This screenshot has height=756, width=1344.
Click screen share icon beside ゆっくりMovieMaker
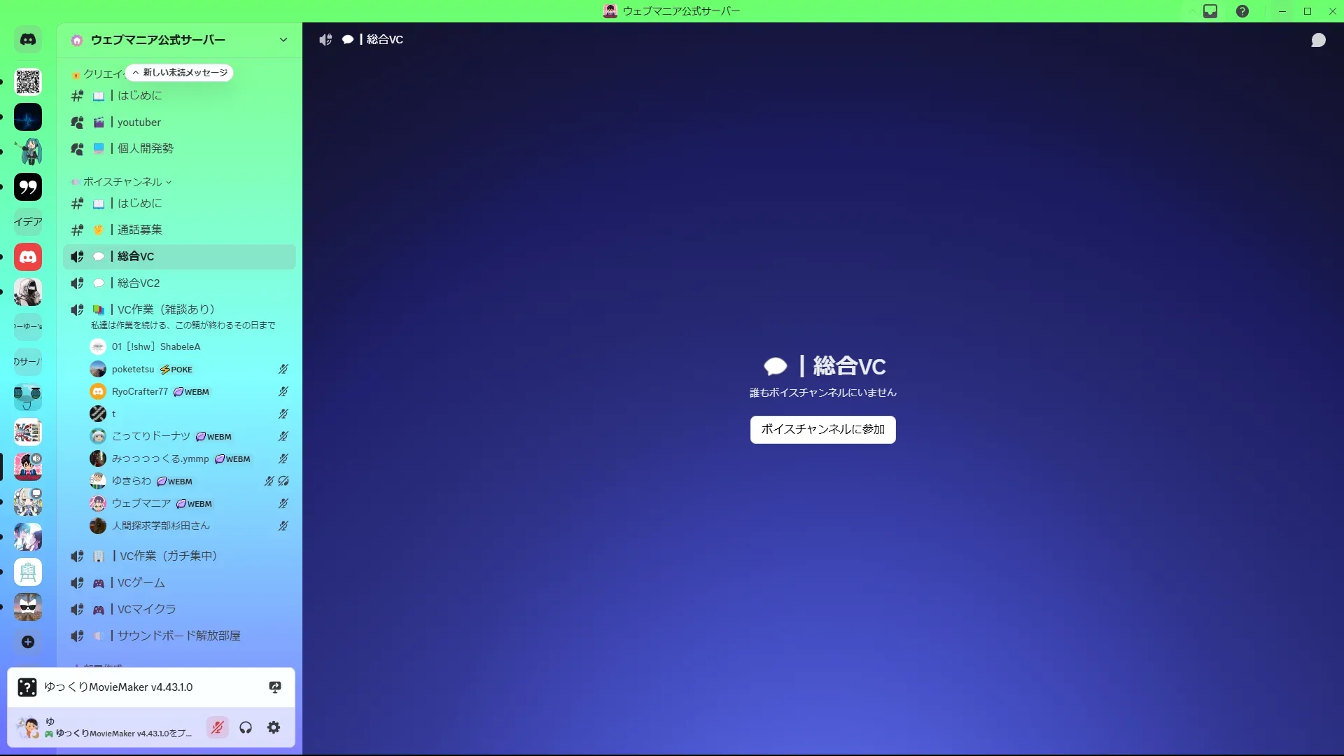coord(275,687)
